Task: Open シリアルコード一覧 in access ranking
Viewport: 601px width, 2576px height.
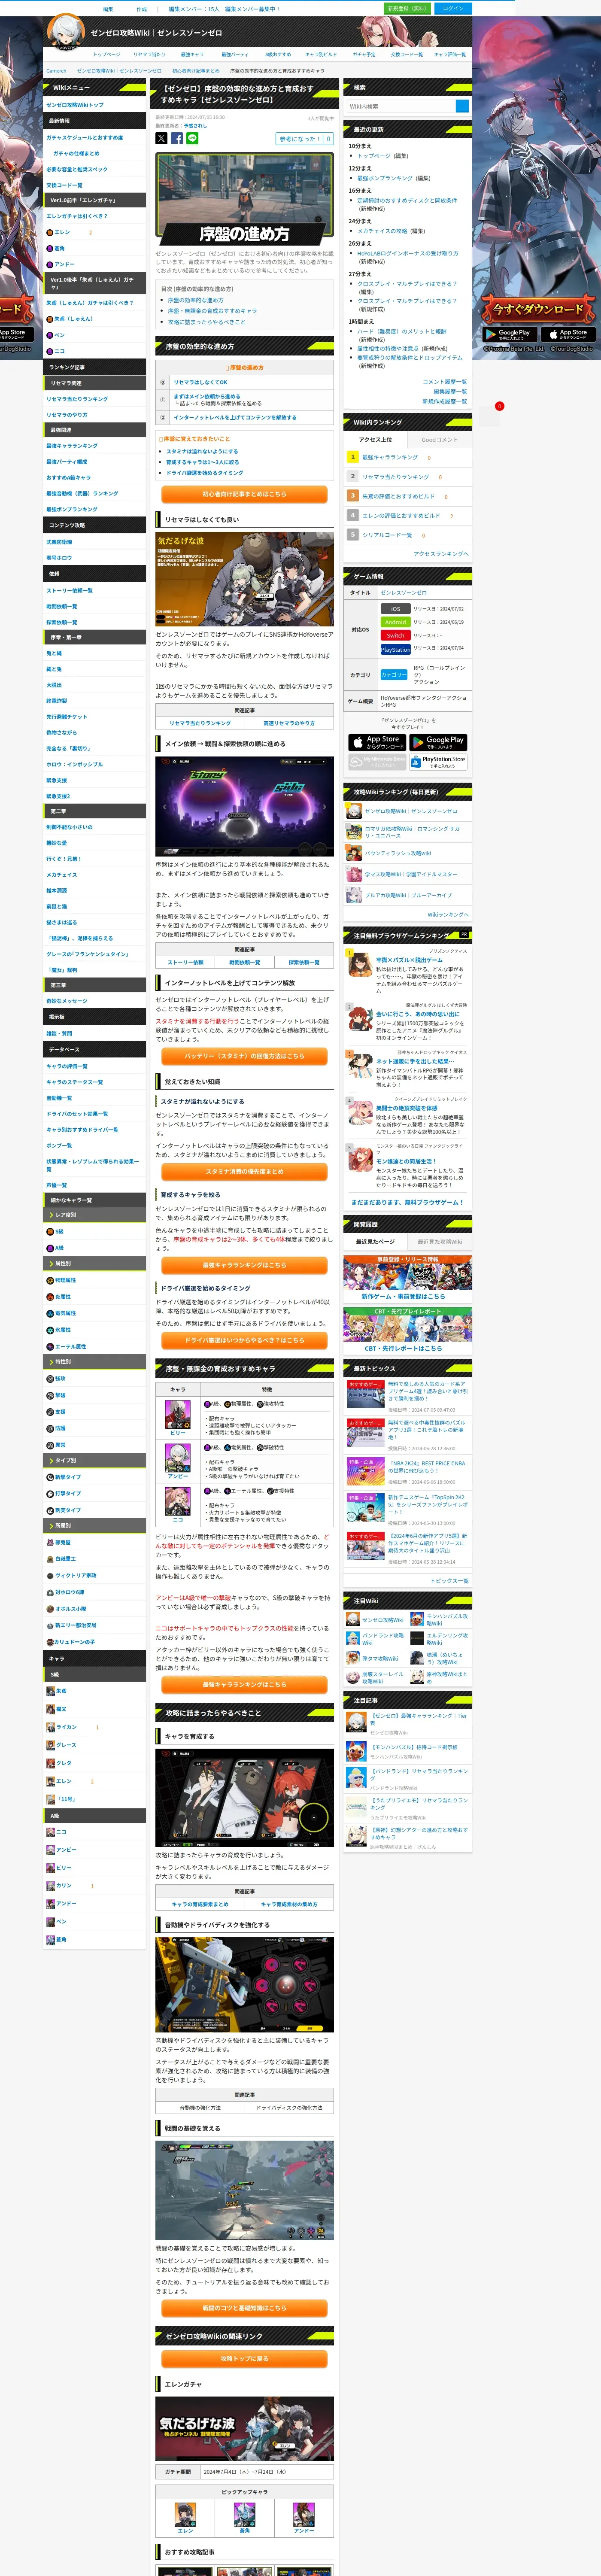Action: click(387, 535)
